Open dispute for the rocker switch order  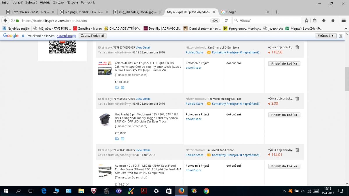(x=193, y=119)
